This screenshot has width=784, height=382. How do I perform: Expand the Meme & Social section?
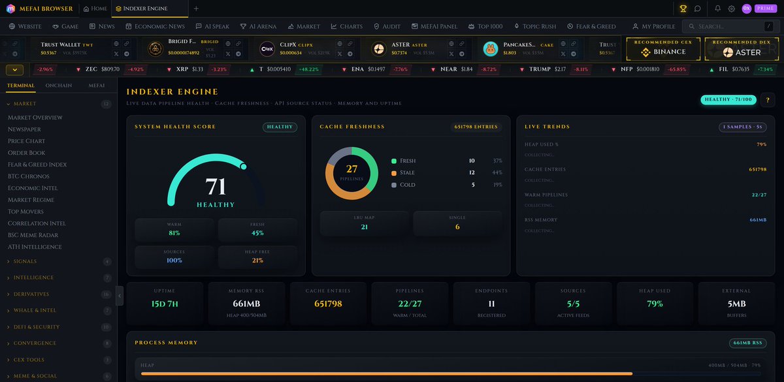tap(59, 375)
